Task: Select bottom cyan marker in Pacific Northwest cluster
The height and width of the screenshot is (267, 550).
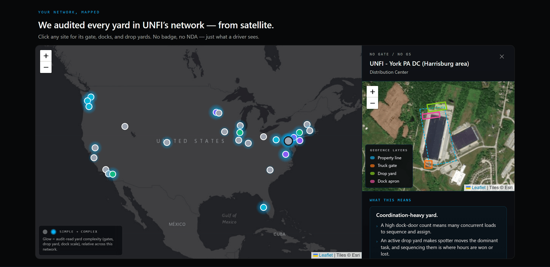Action: [x=89, y=107]
